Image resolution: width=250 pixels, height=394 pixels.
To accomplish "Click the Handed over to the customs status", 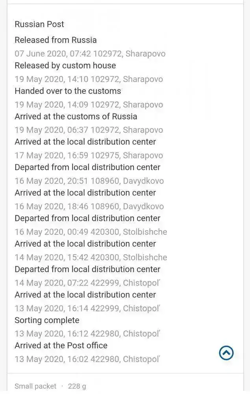I will (68, 91).
